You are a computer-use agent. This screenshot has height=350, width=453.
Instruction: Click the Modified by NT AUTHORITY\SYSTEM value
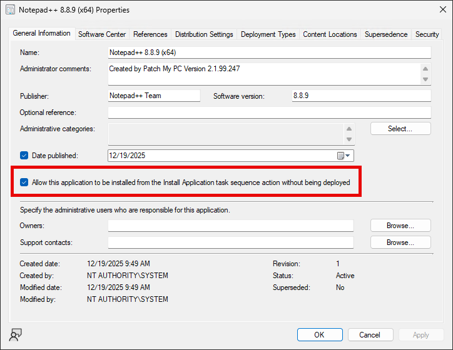128,299
